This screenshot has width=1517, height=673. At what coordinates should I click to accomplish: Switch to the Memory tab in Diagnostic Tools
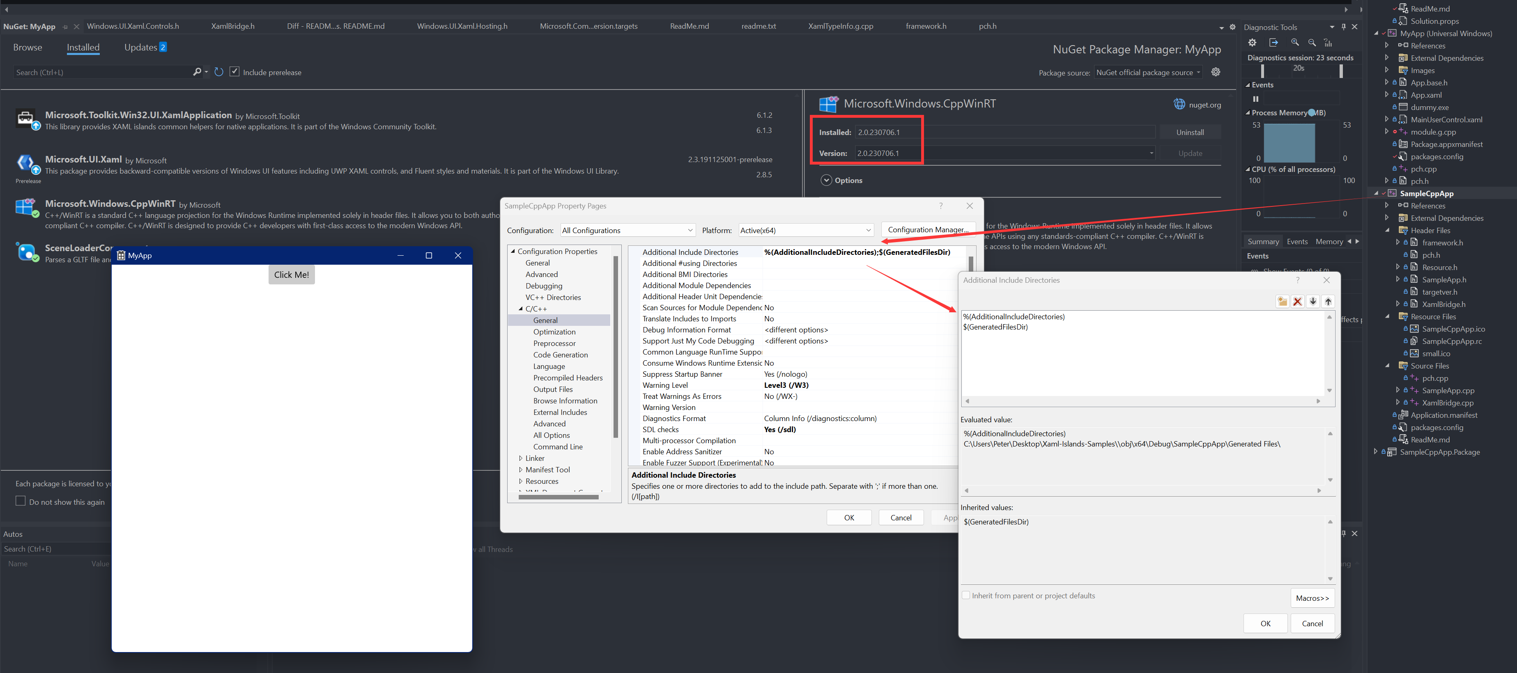(1329, 241)
